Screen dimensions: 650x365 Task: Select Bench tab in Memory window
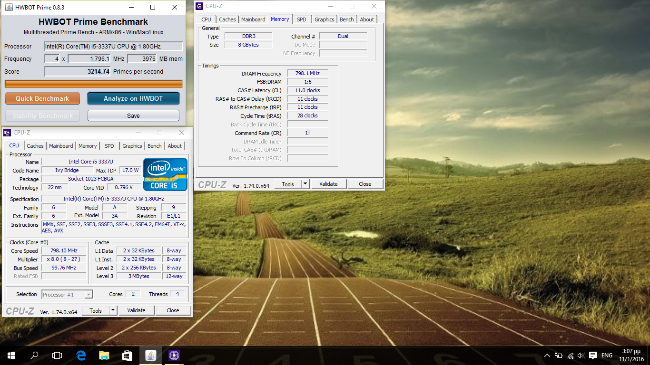[347, 19]
